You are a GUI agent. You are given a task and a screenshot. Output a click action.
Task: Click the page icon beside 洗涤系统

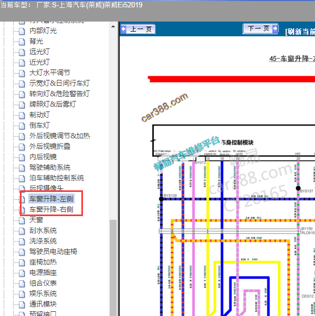point(22,241)
